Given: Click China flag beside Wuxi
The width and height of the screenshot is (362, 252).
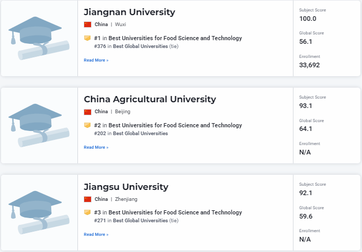Looking at the screenshot, I should click(x=87, y=25).
